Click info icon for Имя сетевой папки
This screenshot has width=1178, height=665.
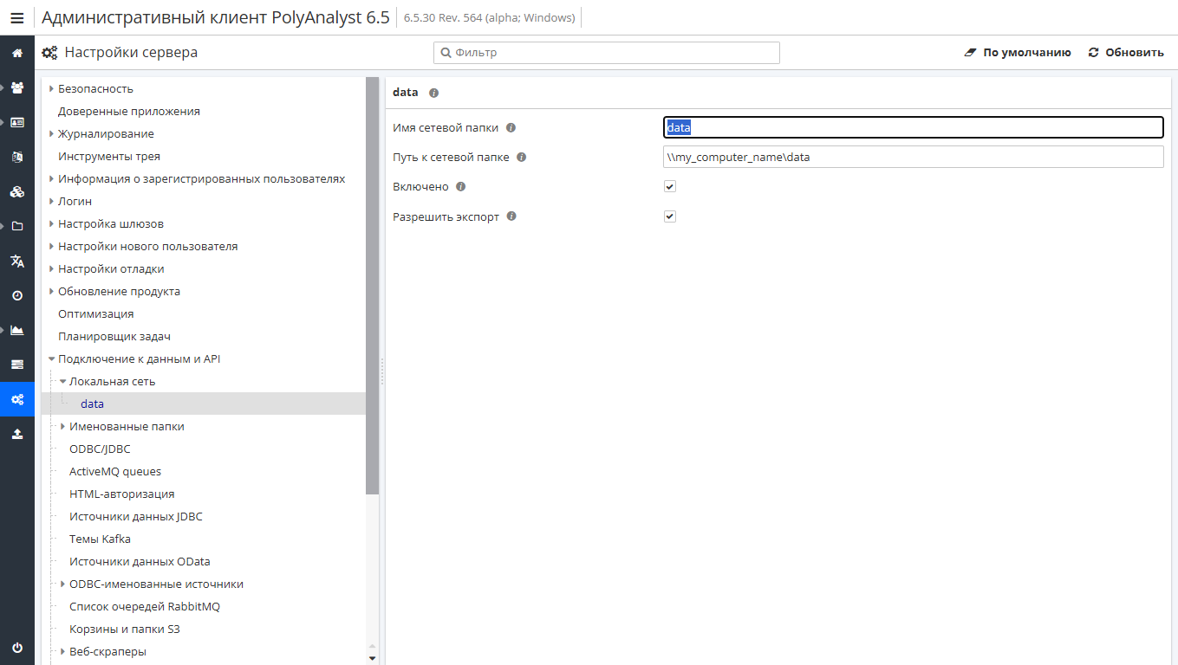point(511,127)
